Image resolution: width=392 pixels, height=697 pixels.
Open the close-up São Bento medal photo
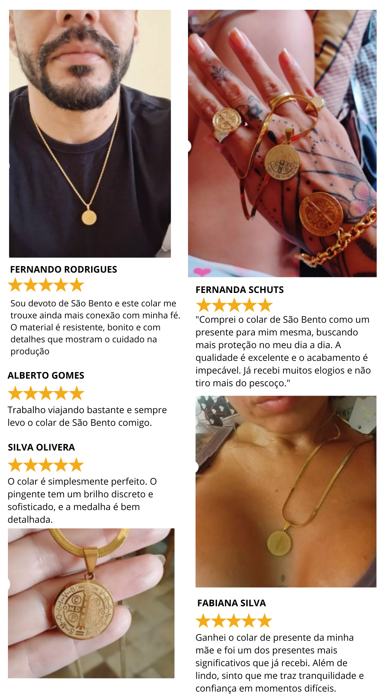91,603
